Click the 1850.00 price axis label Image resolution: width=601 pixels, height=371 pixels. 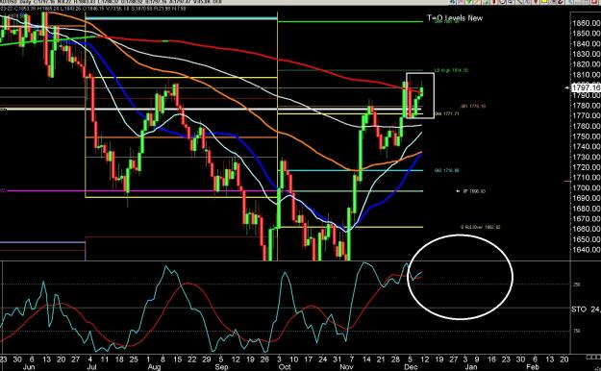tap(586, 34)
